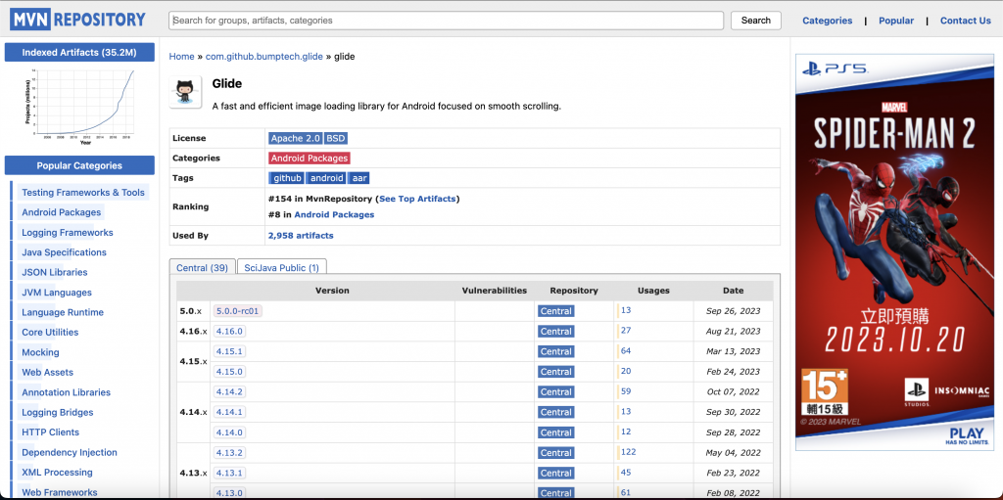The image size is (1003, 500).
Task: Click the Glide GitHub octocat icon
Action: coord(185,91)
